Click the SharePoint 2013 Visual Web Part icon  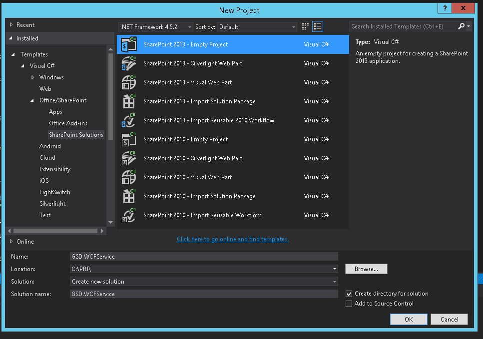[129, 82]
